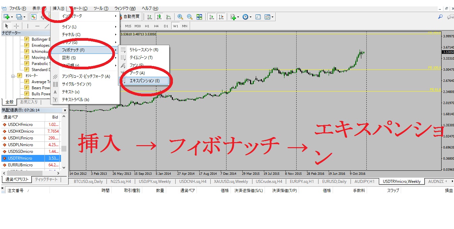Screen dimensions: 454x229
Task: Open the chart templates dropdown arrow
Action: tap(272, 17)
